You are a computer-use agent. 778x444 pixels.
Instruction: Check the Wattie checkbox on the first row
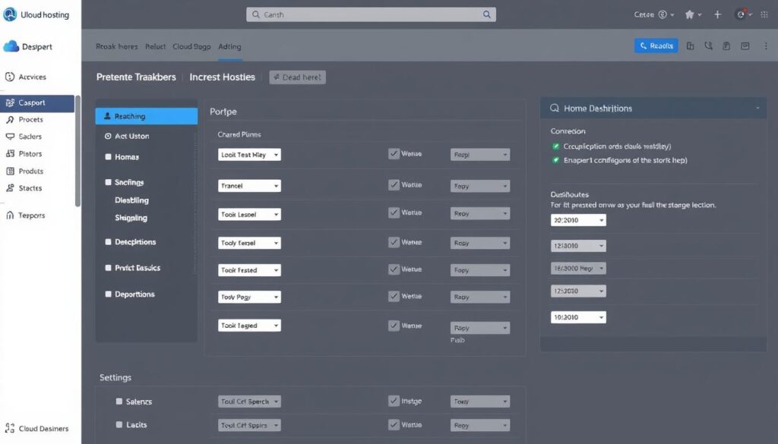point(394,155)
